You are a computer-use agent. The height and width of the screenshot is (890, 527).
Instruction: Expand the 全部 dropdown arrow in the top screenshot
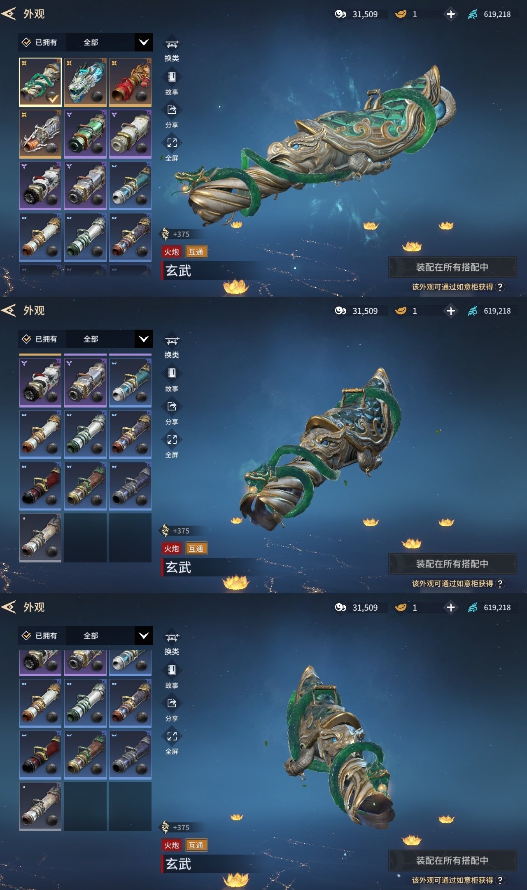144,42
